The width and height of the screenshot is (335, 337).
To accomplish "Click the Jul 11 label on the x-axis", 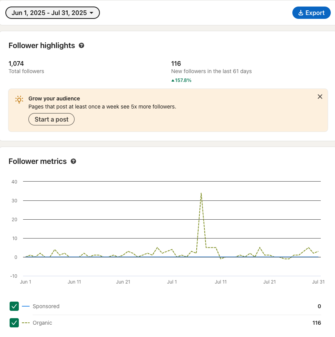I will coord(221,282).
